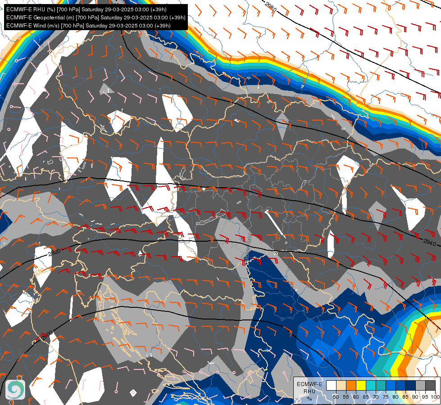Viewport: 441px width, 405px height.
Task: Click the legend tick label 60
Action: pos(356,397)
